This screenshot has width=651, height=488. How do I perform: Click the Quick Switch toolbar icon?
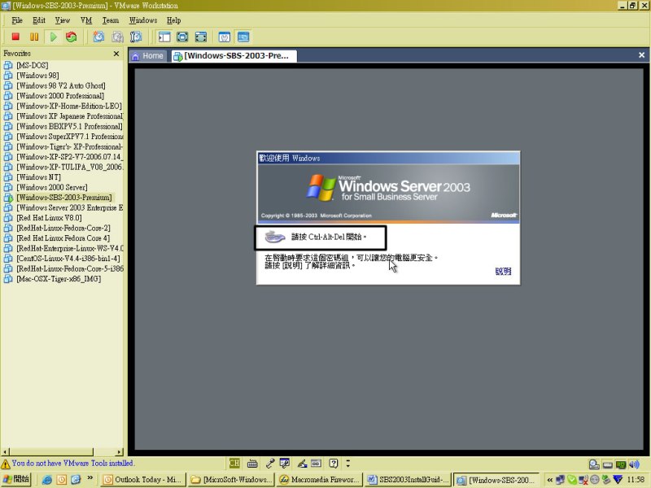point(201,37)
